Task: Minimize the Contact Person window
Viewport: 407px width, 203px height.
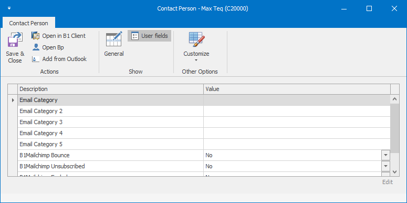Action: coord(344,8)
